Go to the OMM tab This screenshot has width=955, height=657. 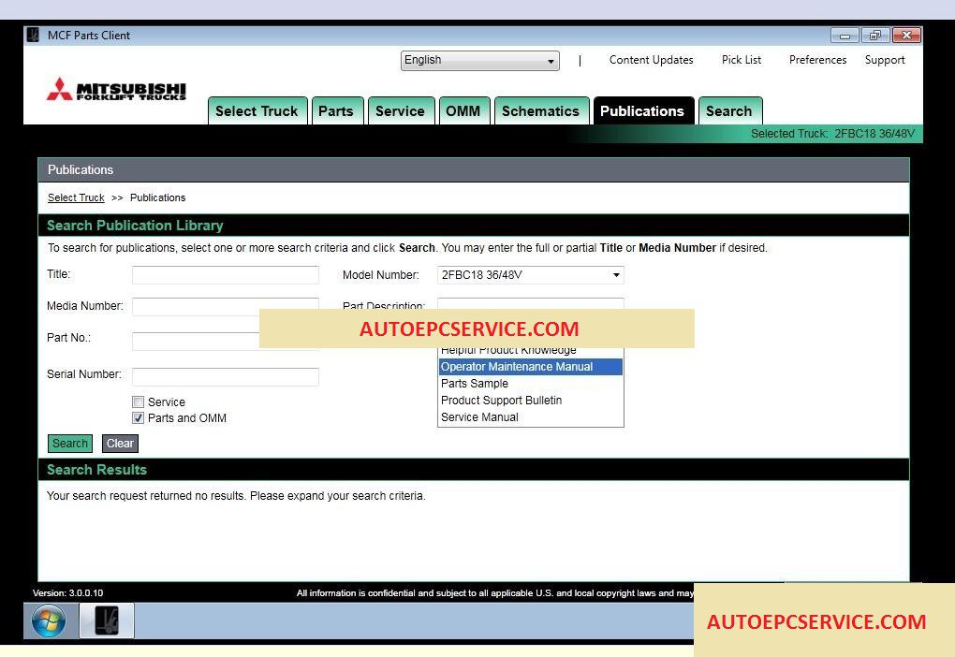point(463,111)
